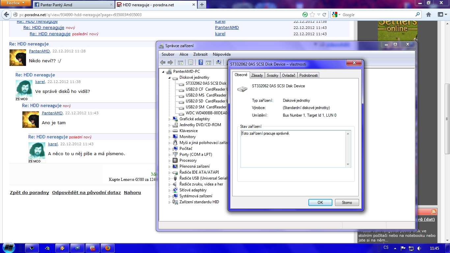Confirm the properties dialog with OK
450x253 pixels.
tap(320, 203)
